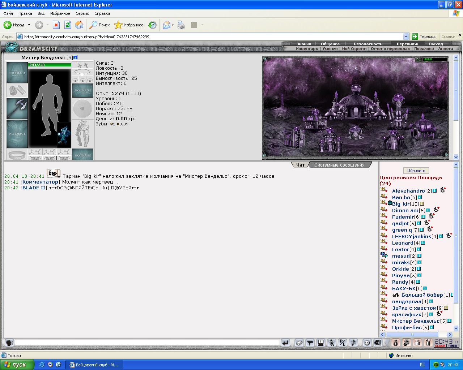Open the Сервис menu
The image size is (463, 370).
(82, 13)
